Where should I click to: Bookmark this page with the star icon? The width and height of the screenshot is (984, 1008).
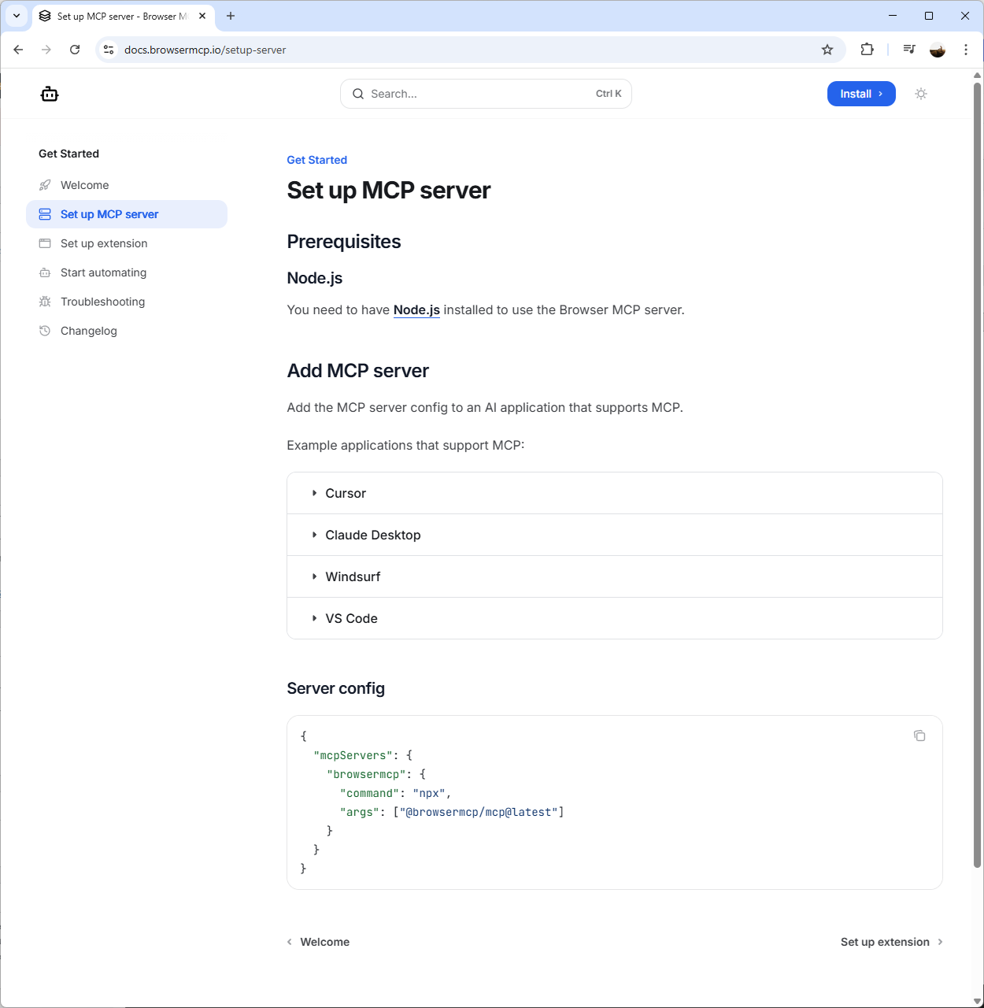[x=827, y=50]
